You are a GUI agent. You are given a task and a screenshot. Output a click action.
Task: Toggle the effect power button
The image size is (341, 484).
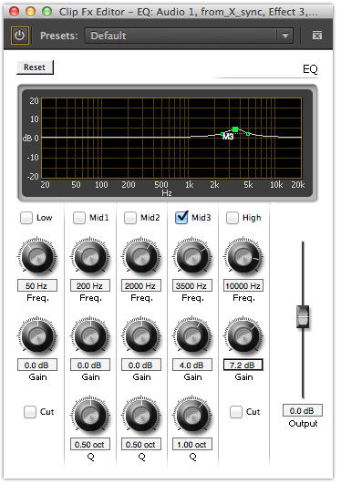[x=20, y=36]
